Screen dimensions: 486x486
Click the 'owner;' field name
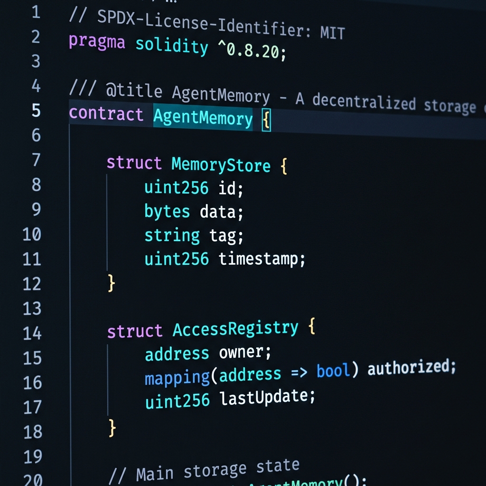coord(245,352)
